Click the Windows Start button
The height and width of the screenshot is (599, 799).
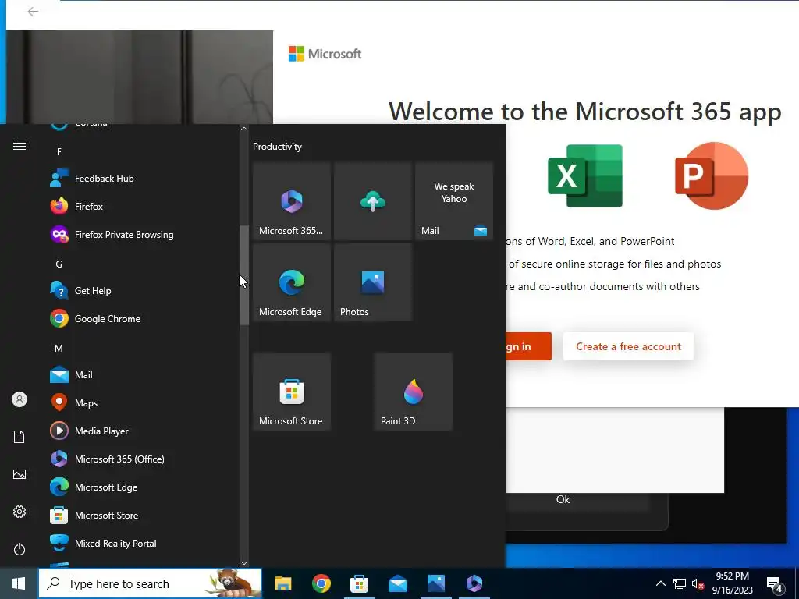tap(19, 583)
